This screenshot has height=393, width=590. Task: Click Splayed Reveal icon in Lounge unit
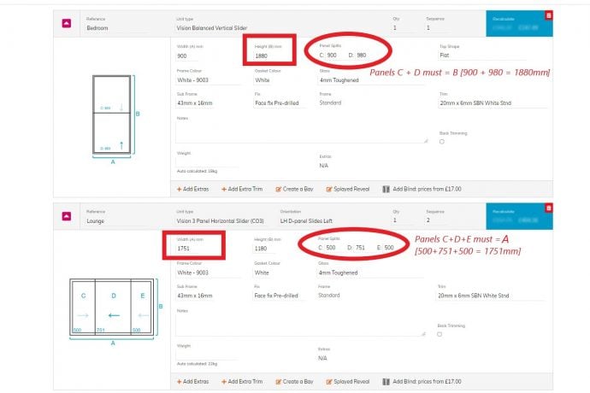click(x=328, y=381)
